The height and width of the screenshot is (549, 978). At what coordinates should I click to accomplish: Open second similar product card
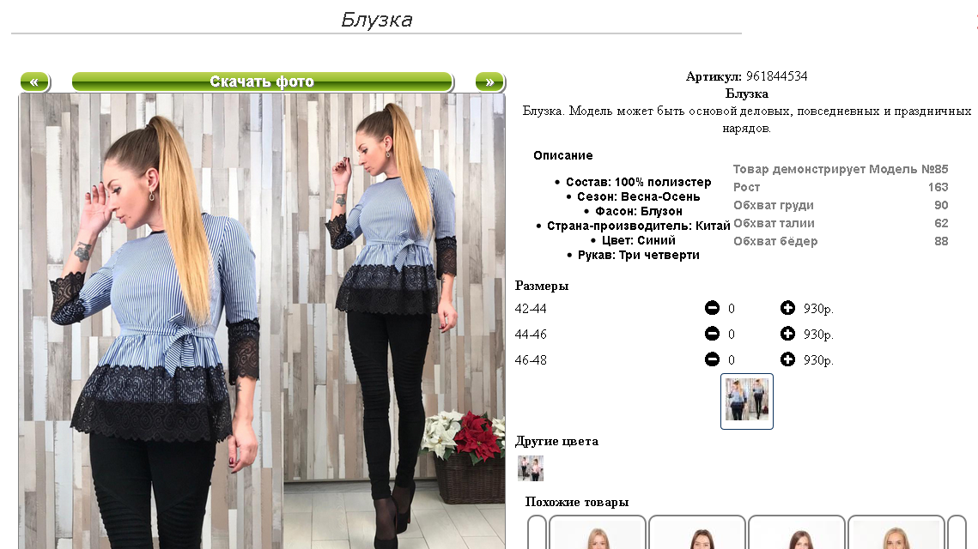pyautogui.click(x=696, y=533)
